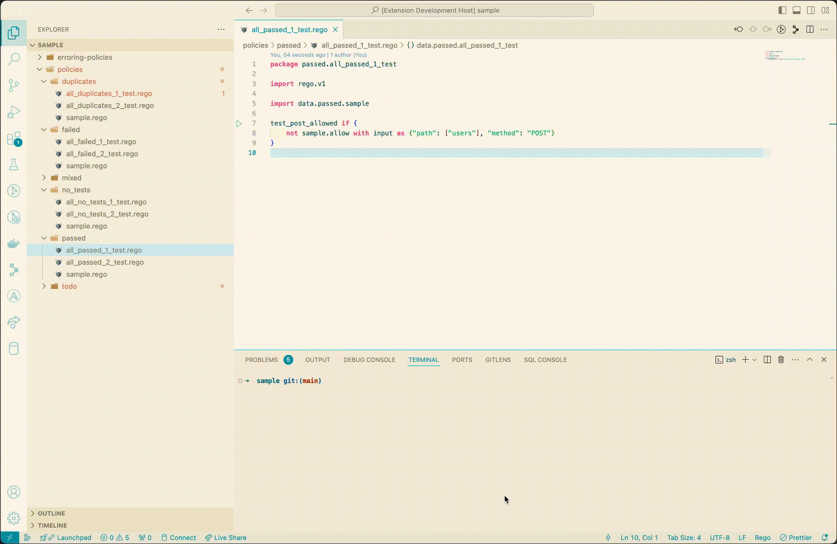The image size is (837, 544).
Task: Open the Search view in activity bar
Action: [x=14, y=58]
